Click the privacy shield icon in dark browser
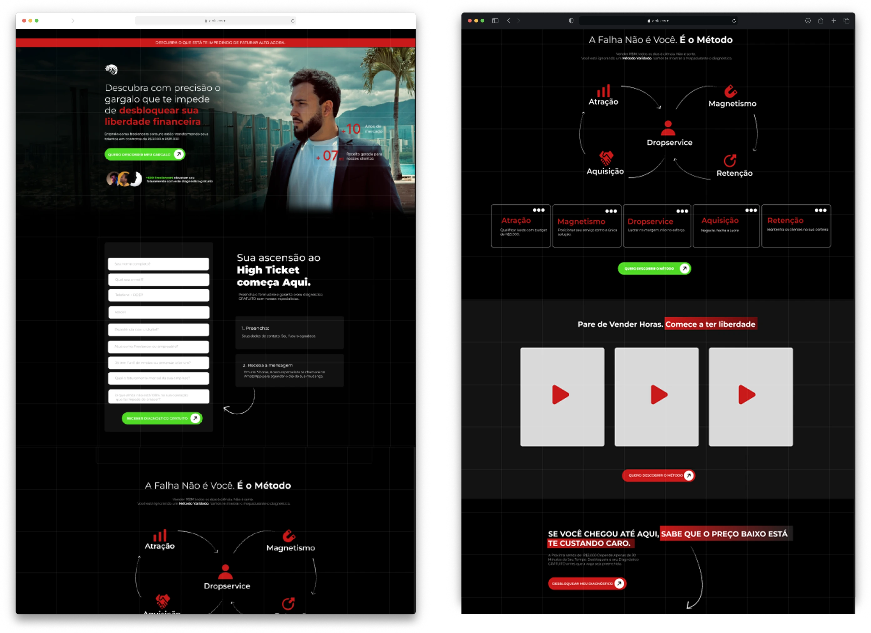 coord(571,21)
